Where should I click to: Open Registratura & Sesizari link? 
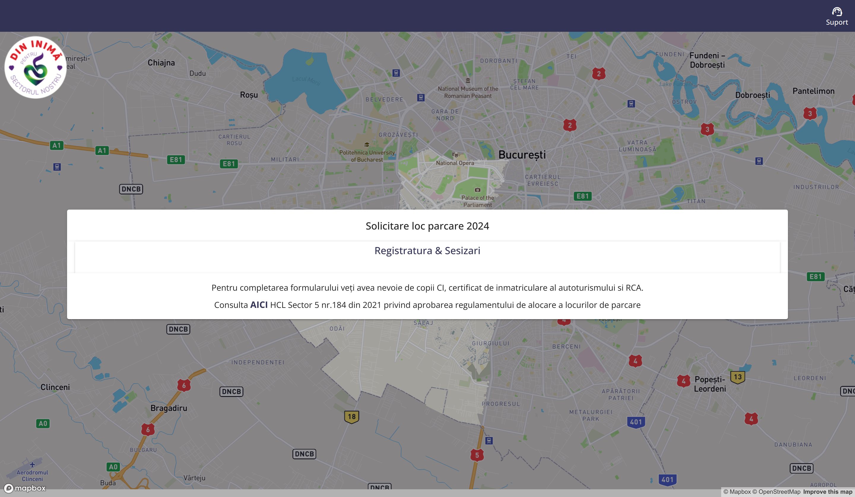pyautogui.click(x=427, y=251)
